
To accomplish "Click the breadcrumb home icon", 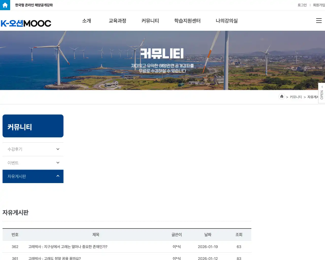I will tap(282, 96).
